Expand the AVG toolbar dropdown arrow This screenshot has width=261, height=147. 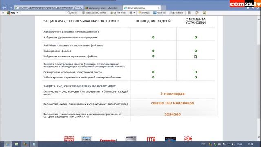(17, 13)
